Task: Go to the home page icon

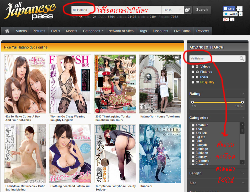Action: [7, 31]
